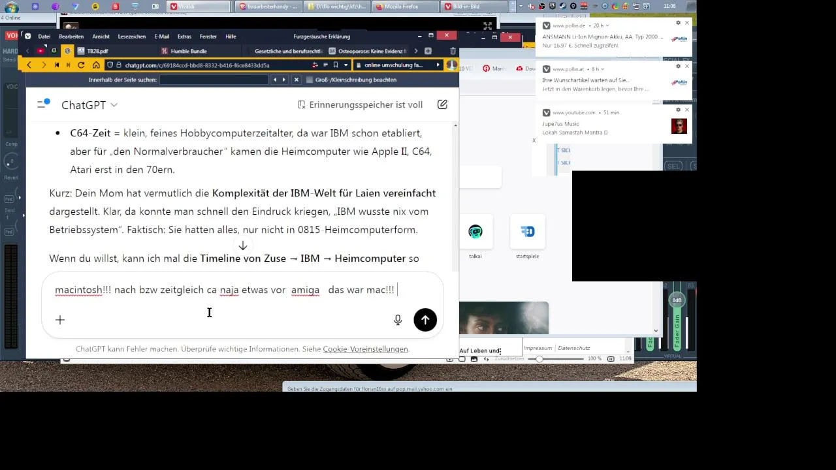Image resolution: width=836 pixels, height=470 pixels.
Task: Open the Datei menu
Action: (44, 37)
